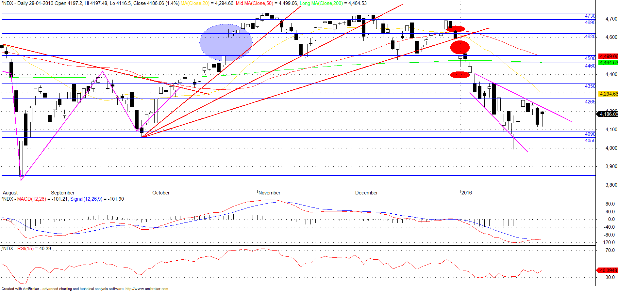The image size is (618, 291).
Task: Select the December label on time axis
Action: click(366, 193)
